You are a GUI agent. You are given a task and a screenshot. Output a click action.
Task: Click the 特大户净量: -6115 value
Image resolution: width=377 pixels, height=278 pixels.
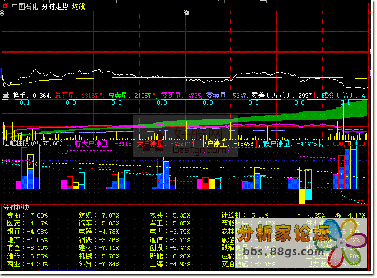(x=103, y=144)
